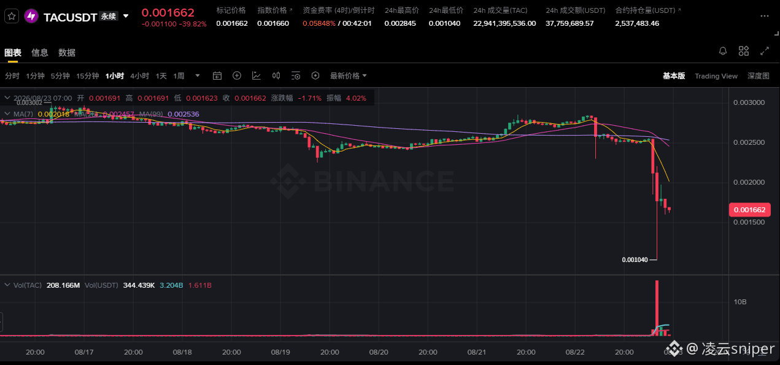Click the 24h成交额(USDT) value 37,759,689.57

(x=570, y=23)
